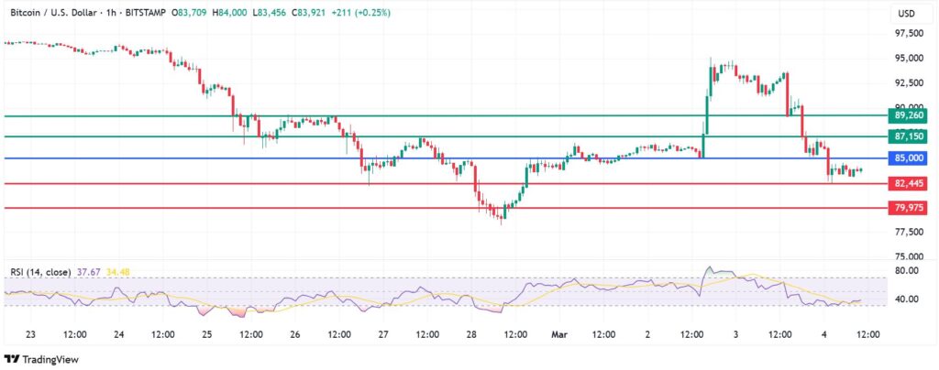939x370 pixels.
Task: Click the red 82,445 price label
Action: [x=909, y=184]
